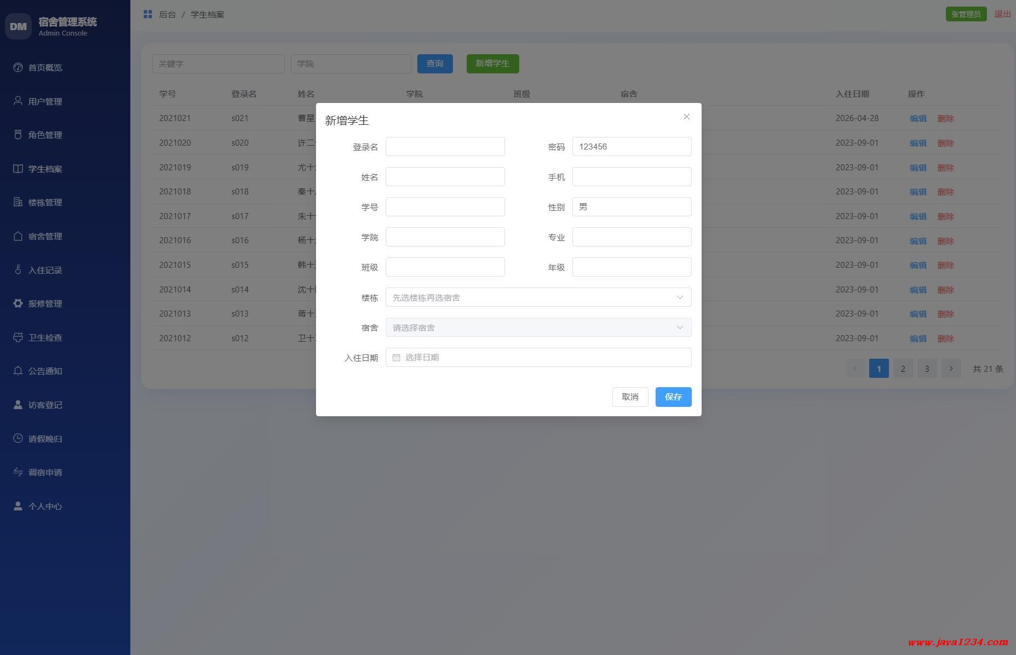
Task: Click the announcement bell icon in sidebar
Action: [x=18, y=371]
